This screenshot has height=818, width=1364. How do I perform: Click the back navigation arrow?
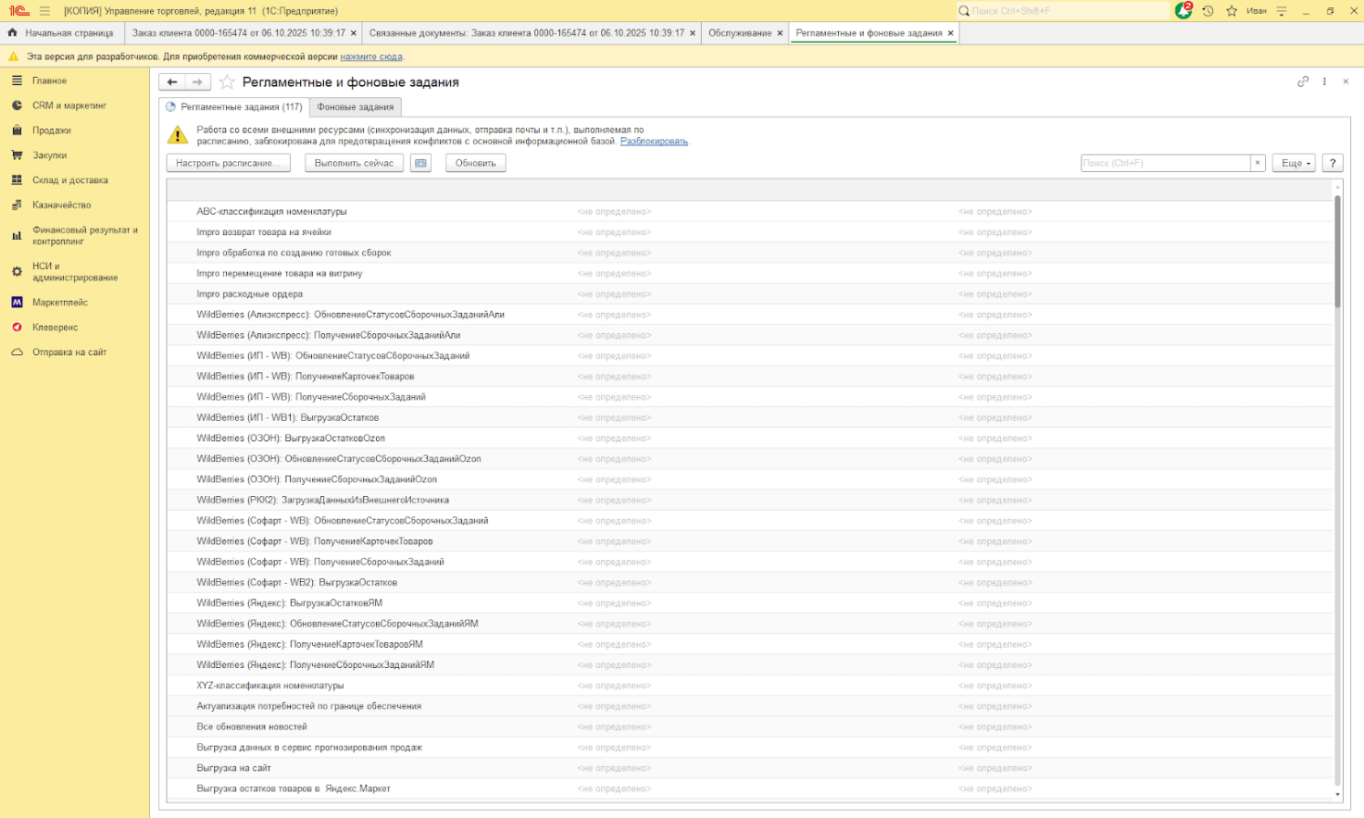[172, 82]
